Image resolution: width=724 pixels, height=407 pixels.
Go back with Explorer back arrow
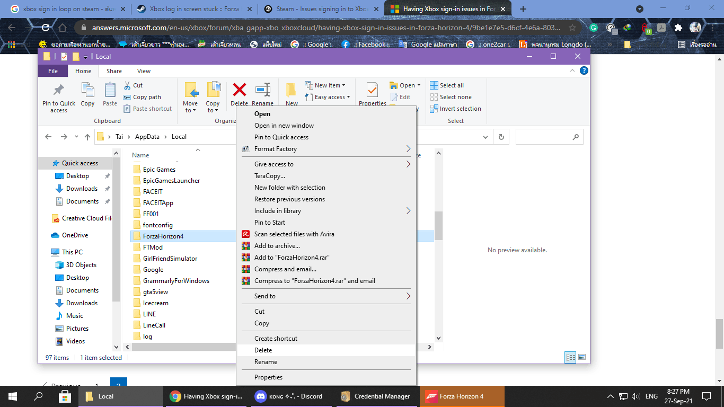point(48,137)
